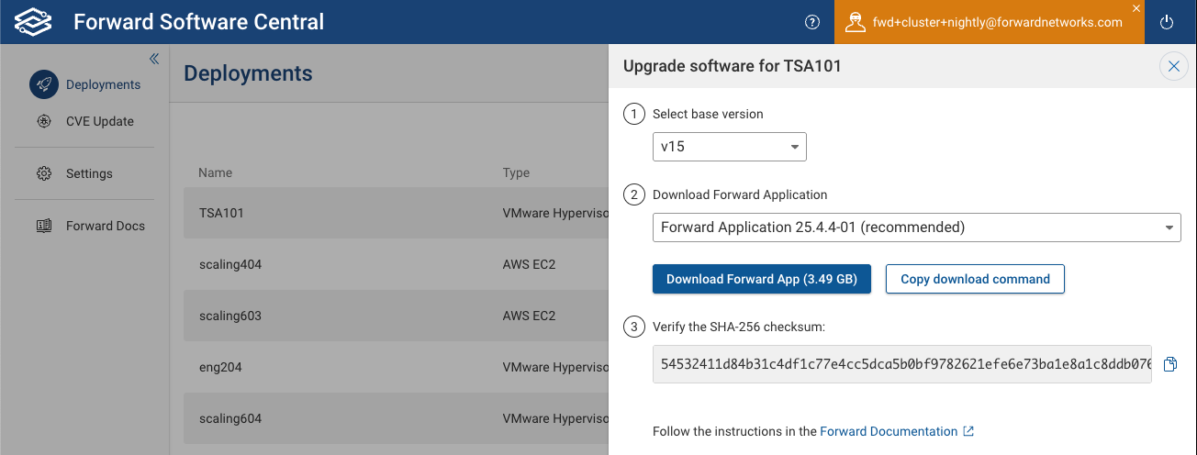Click AWS EC2 type in scaling404 row
Viewport: 1197px width, 455px height.
(529, 264)
